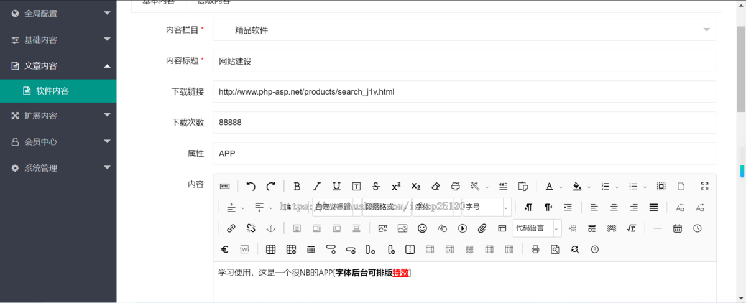Image resolution: width=746 pixels, height=303 pixels.
Task: Open the 代码语言 dropdown
Action: (x=537, y=228)
